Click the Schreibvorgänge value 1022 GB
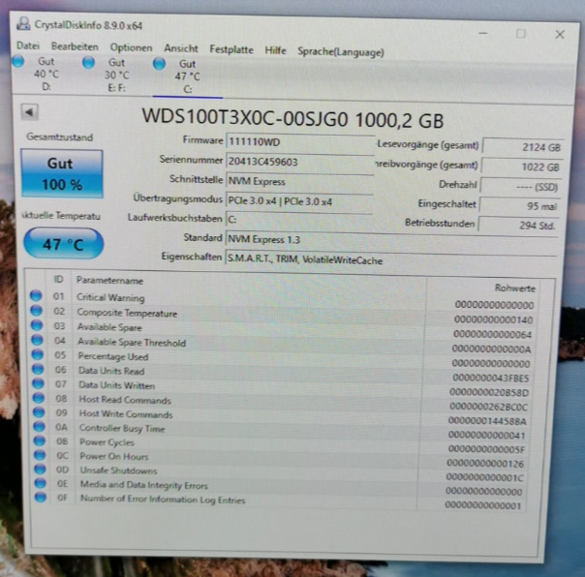 coord(522,167)
